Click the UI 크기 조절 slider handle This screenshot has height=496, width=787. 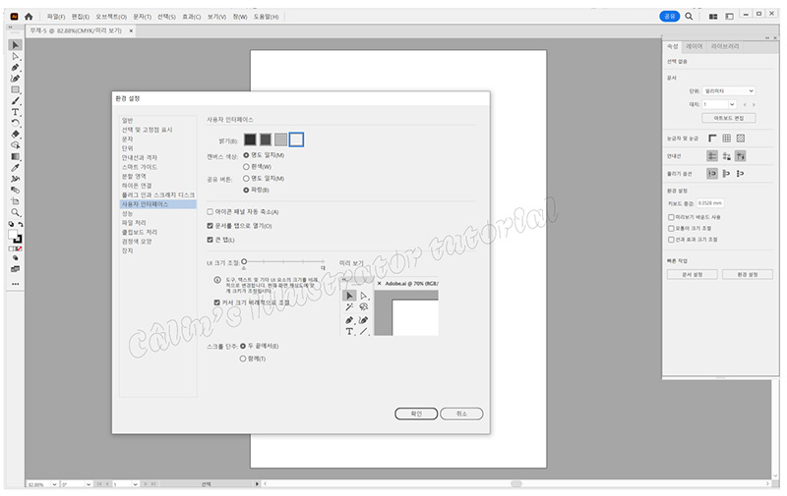(x=244, y=261)
